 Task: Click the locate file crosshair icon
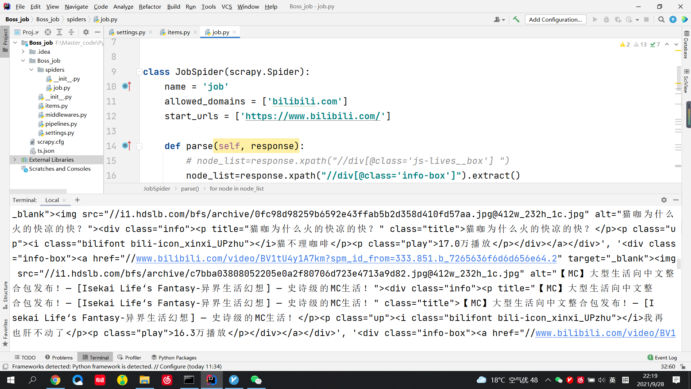pos(48,32)
